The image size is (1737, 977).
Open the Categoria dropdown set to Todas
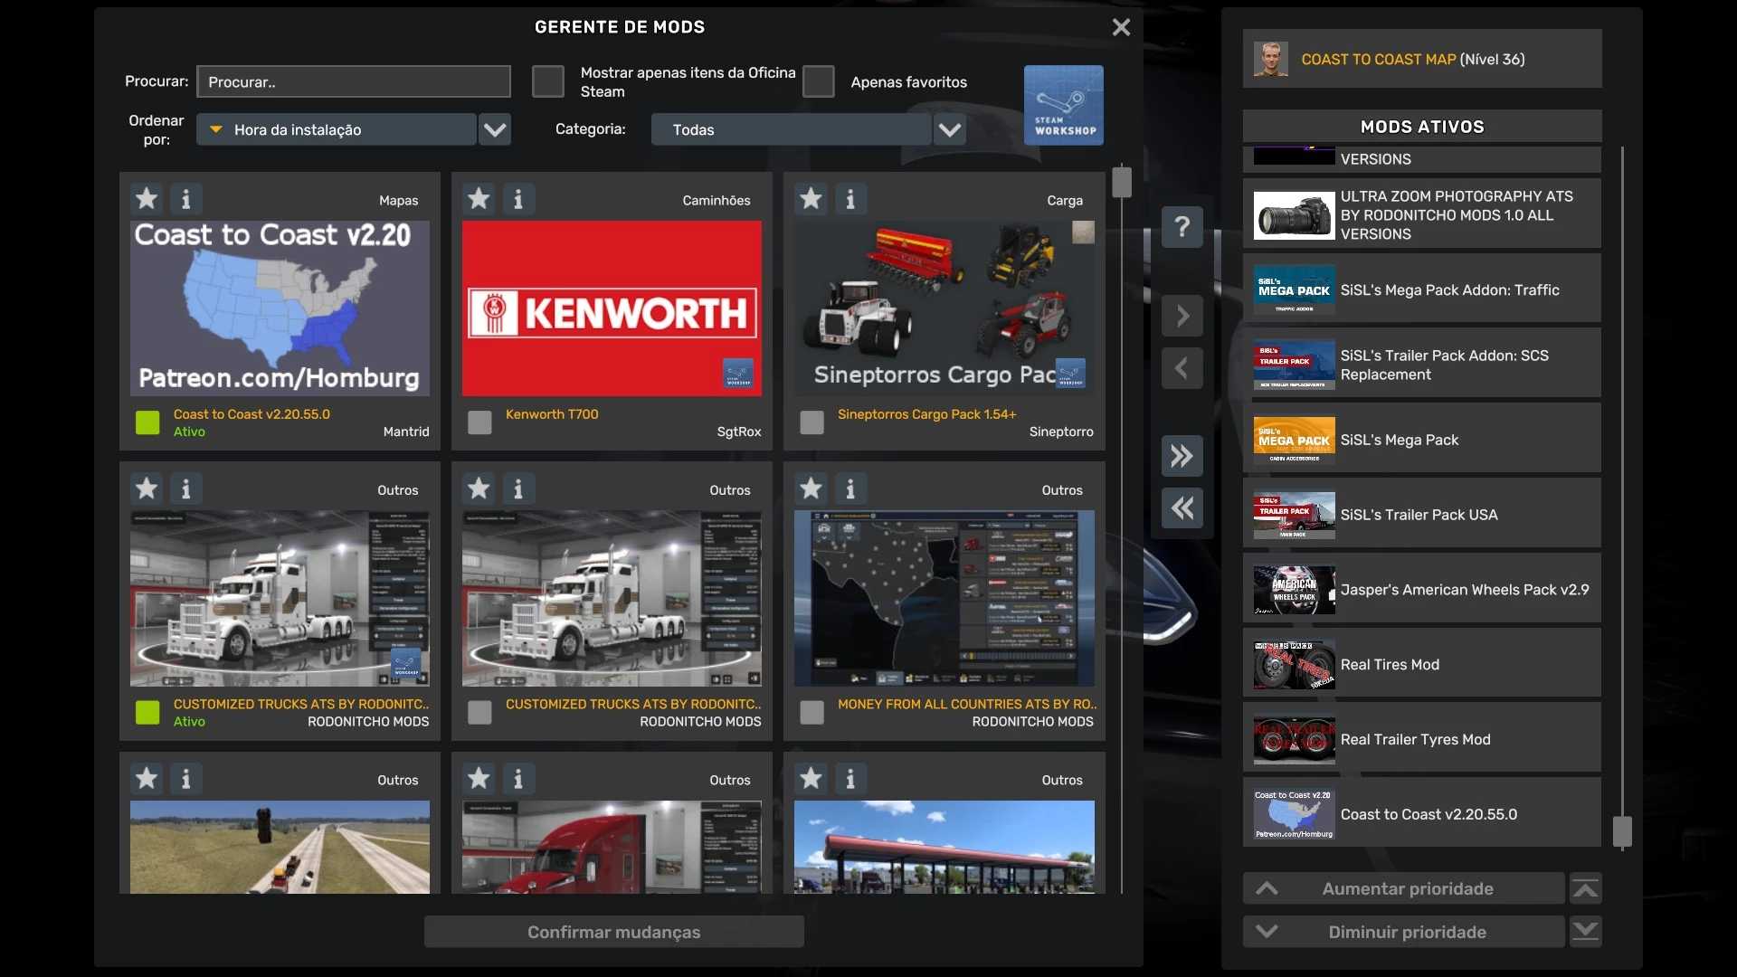[x=792, y=129]
